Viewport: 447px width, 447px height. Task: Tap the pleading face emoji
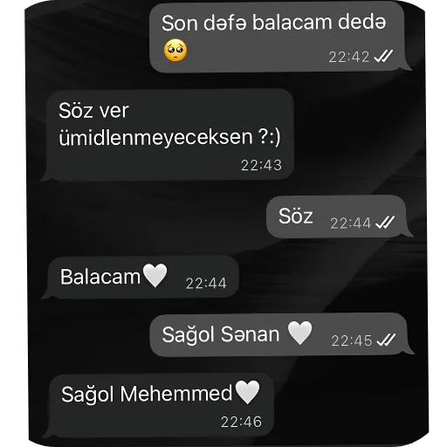click(x=175, y=50)
